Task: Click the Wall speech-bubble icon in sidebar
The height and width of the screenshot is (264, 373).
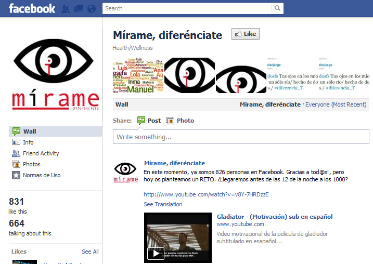Action: (x=16, y=131)
